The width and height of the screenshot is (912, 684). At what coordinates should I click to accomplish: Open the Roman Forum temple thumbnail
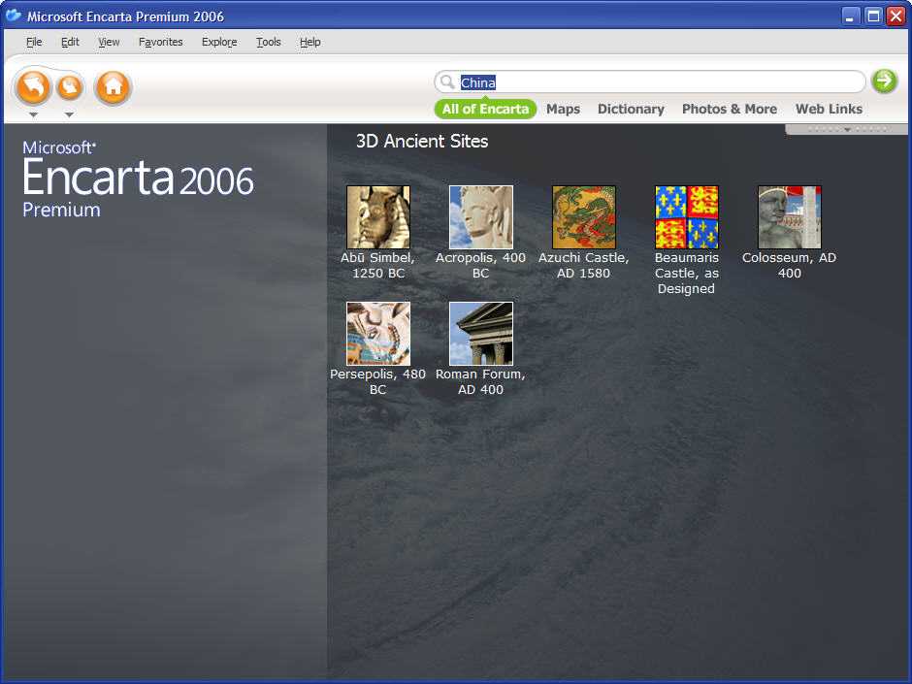tap(481, 334)
